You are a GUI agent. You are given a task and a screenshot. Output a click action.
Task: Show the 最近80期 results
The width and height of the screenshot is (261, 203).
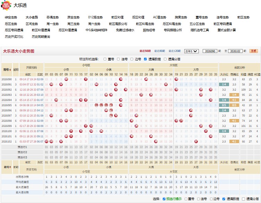coord(160,51)
